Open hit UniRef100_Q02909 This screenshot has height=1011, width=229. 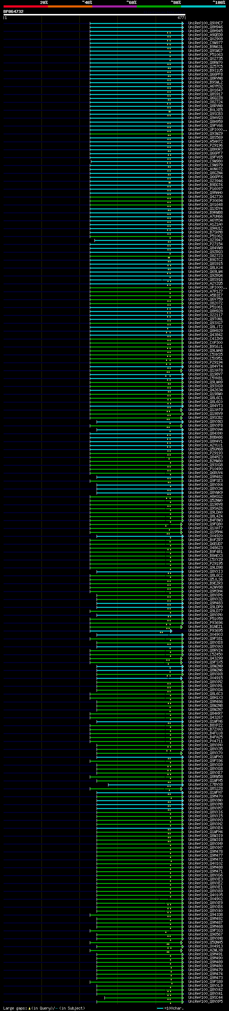pyautogui.click(x=205, y=39)
